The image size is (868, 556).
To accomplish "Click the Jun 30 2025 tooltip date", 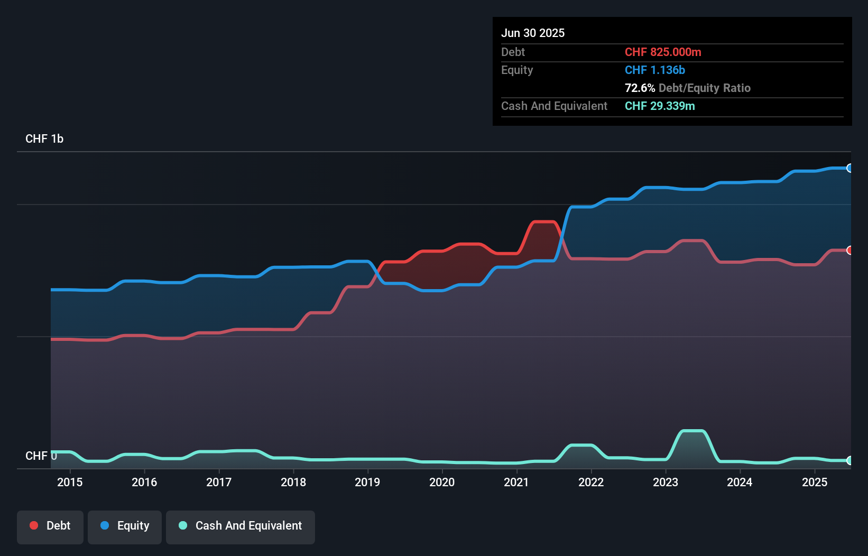I will [x=533, y=33].
